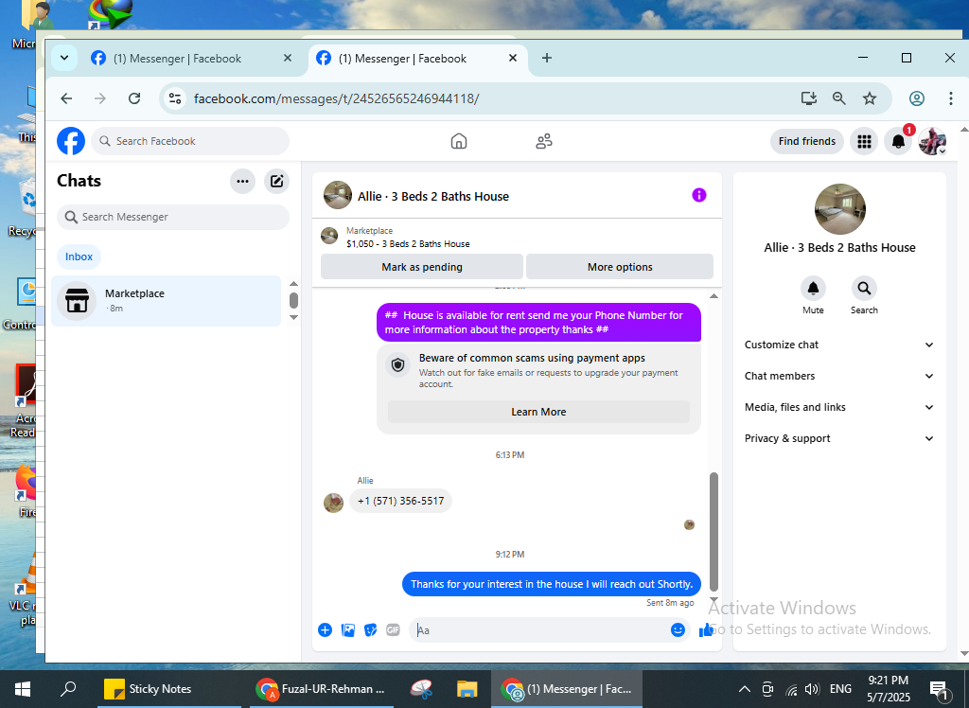
Task: Open the account profile picture menu
Action: pos(932,141)
